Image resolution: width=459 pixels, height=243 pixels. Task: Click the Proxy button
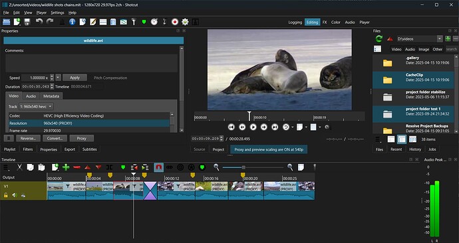pyautogui.click(x=82, y=138)
